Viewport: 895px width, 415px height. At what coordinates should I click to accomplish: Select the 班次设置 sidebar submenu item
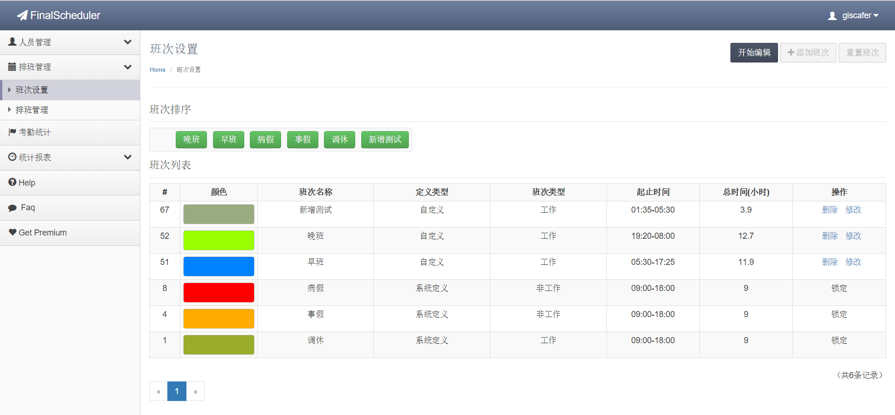(32, 90)
